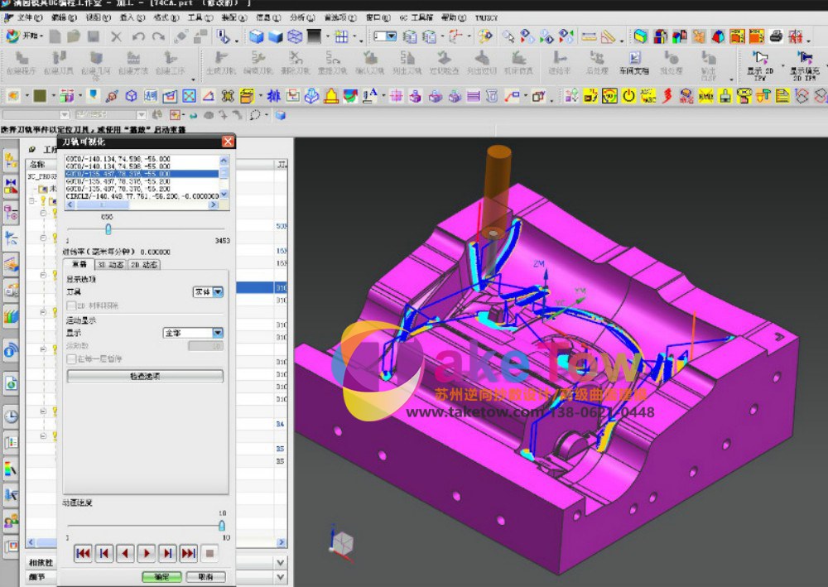828x587 pixels.
Task: Switch to the 3D Dynamic tab
Action: coord(111,264)
